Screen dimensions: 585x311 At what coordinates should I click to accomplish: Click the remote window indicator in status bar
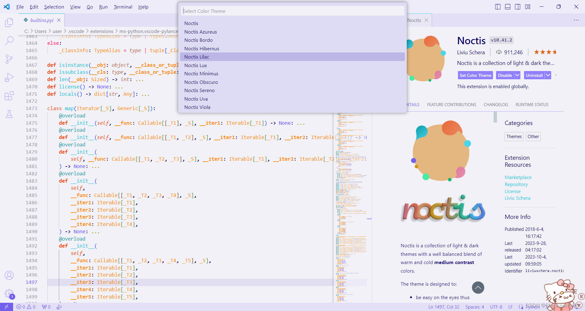pyautogui.click(x=6, y=307)
